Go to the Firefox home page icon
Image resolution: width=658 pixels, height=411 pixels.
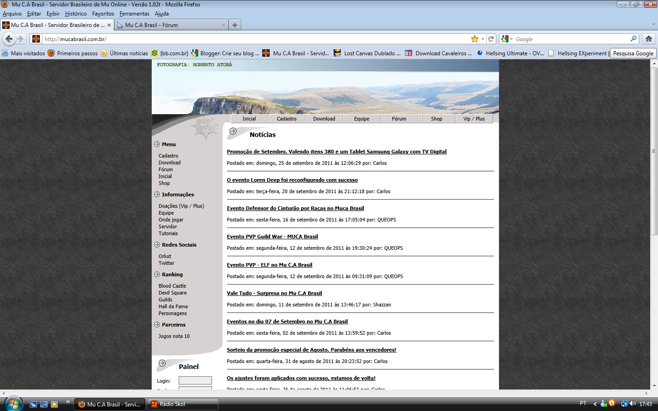648,39
